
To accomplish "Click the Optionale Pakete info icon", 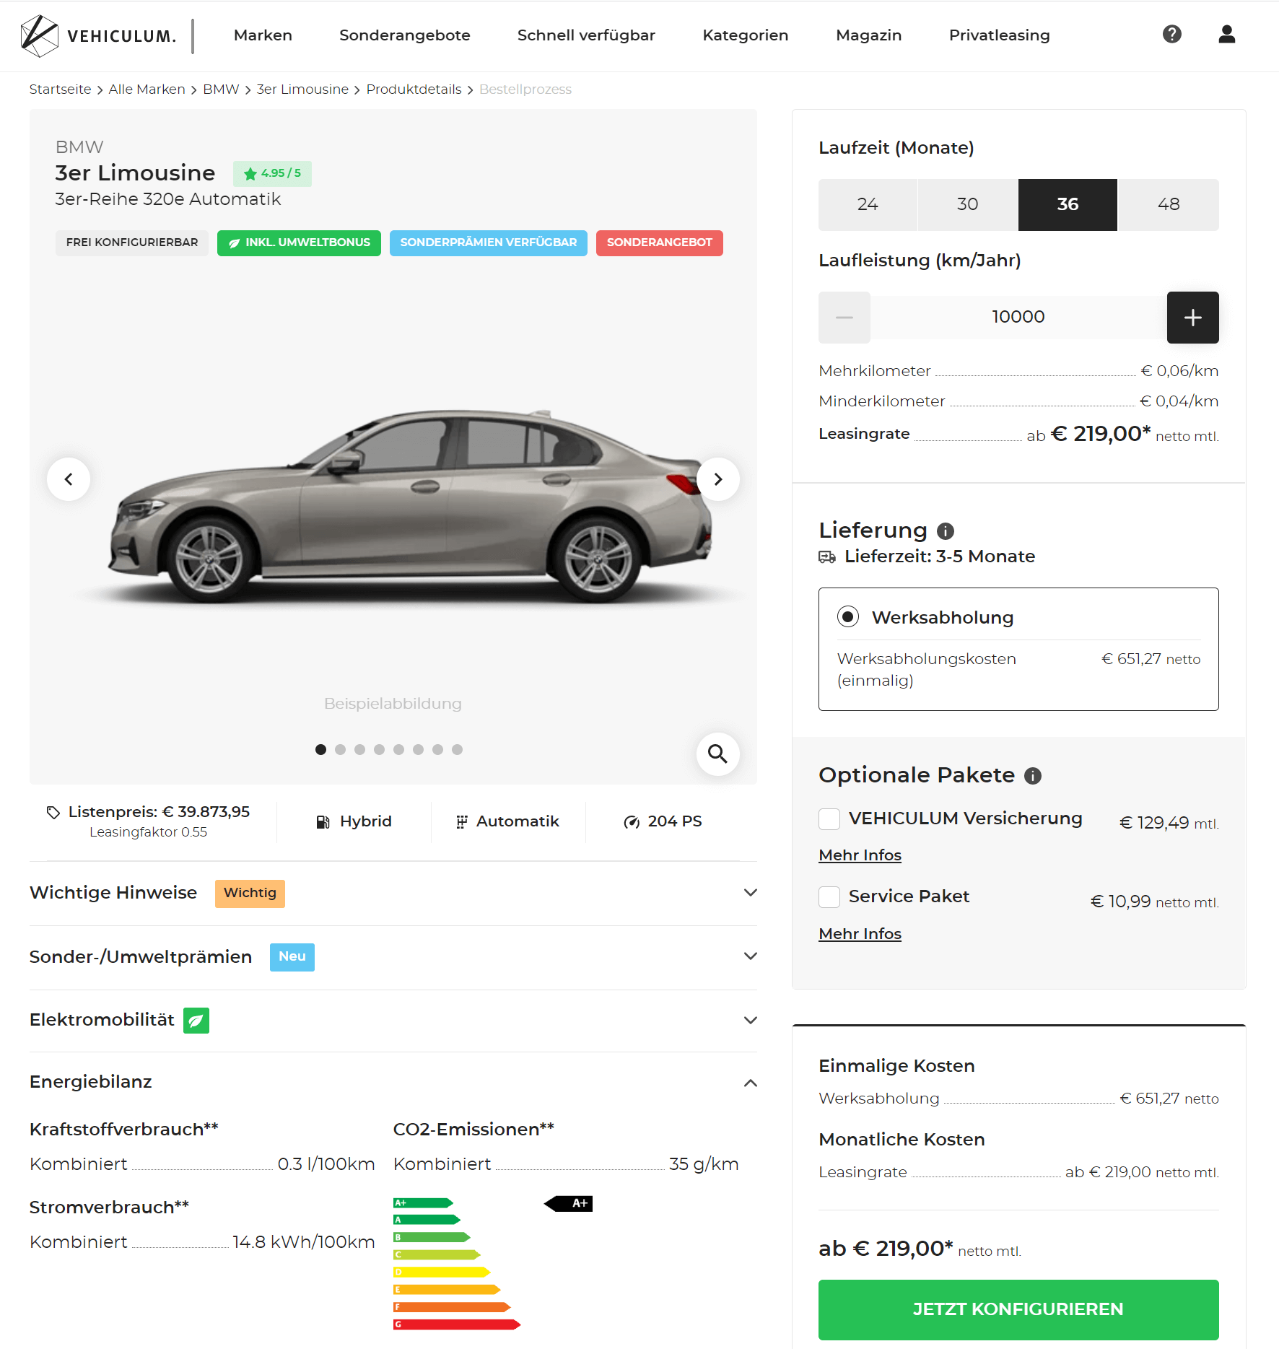I will pyautogui.click(x=1033, y=776).
